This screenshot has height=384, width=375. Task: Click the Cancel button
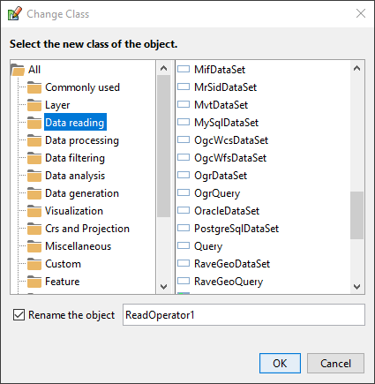point(335,364)
